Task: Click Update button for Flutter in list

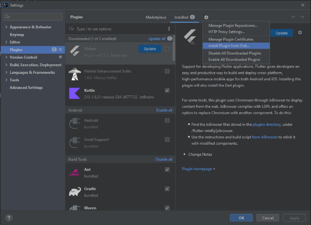Action: pyautogui.click(x=150, y=49)
